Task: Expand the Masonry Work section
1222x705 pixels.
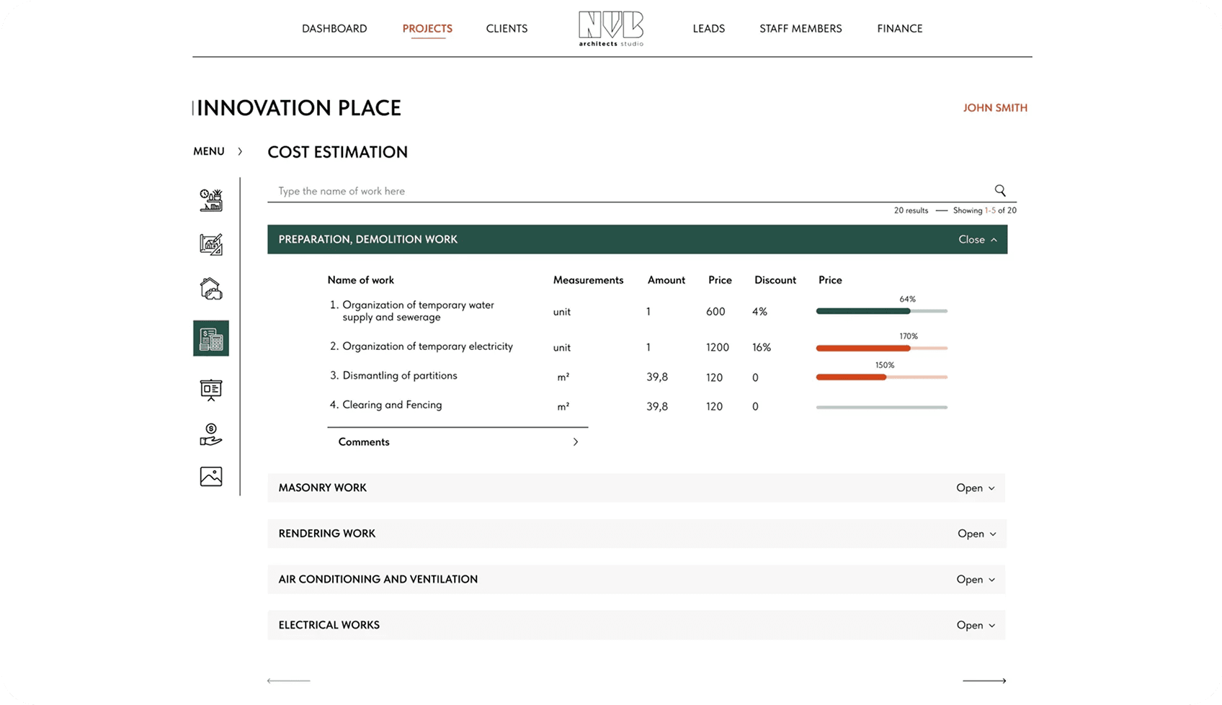Action: coord(975,488)
